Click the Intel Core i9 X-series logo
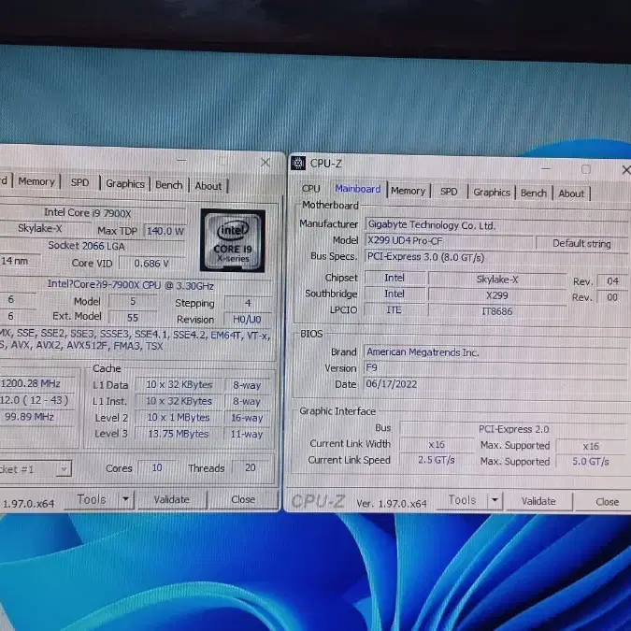The height and width of the screenshot is (631, 631). [233, 240]
